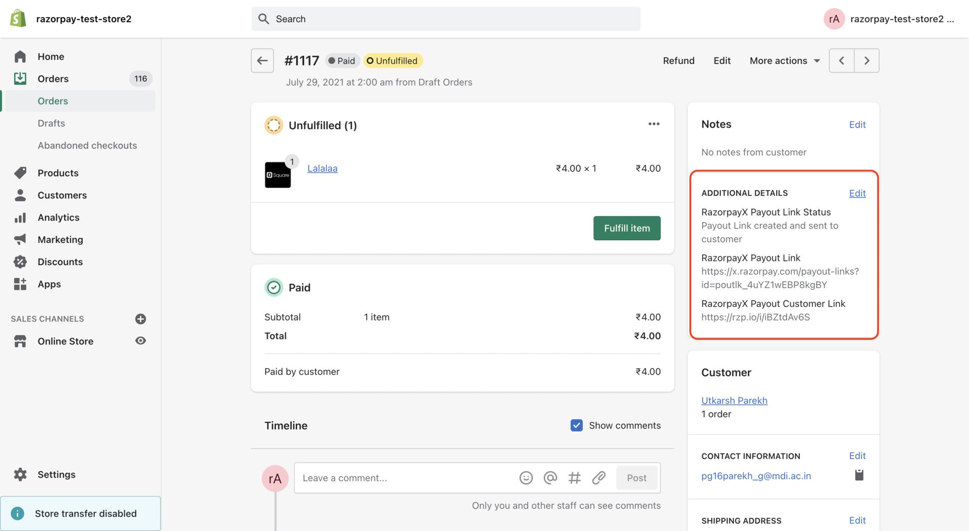Open Discounts in the sidebar
The height and width of the screenshot is (531, 969).
pyautogui.click(x=60, y=261)
